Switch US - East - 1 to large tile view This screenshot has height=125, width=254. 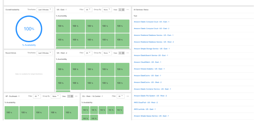pyautogui.click(x=120, y=10)
